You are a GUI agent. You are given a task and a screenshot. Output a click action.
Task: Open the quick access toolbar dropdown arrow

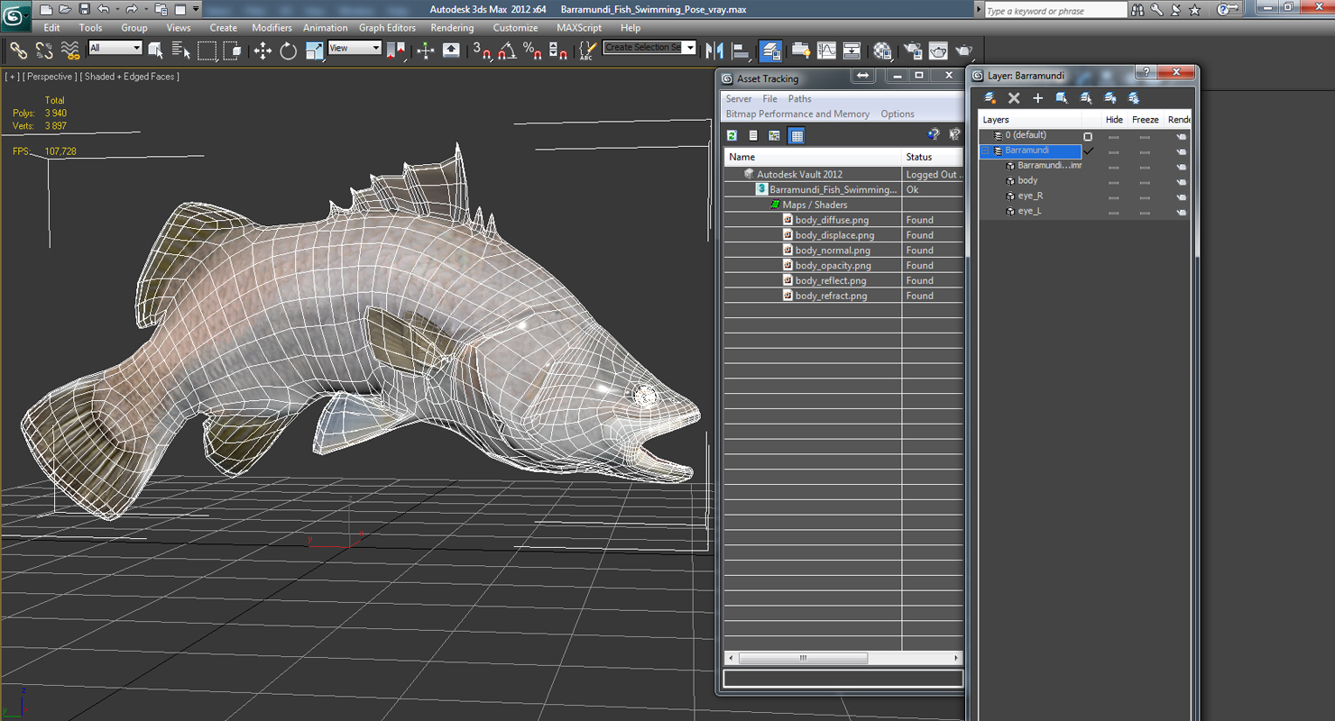point(197,9)
